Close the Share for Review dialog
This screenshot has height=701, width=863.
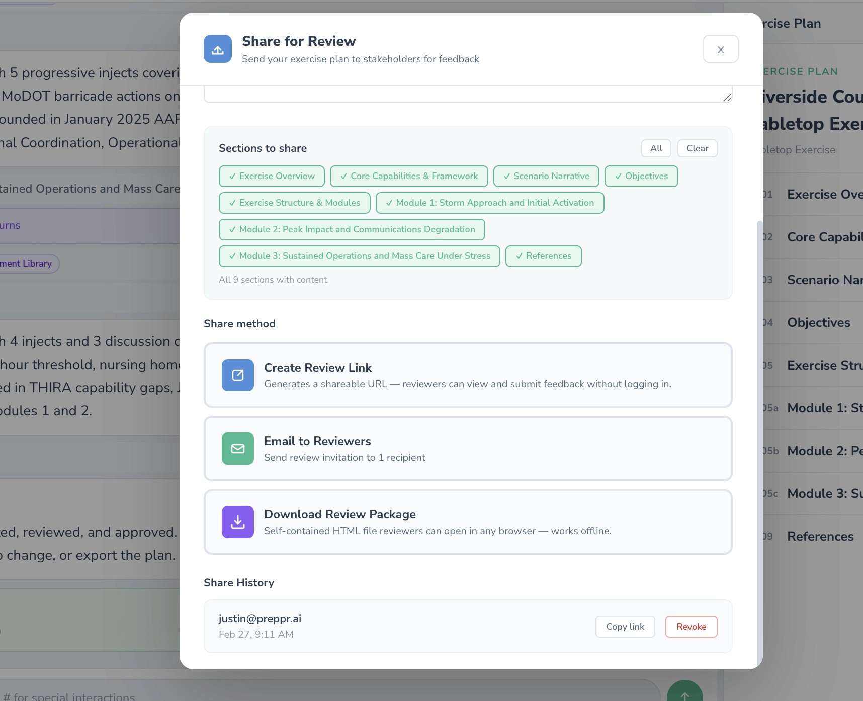721,49
